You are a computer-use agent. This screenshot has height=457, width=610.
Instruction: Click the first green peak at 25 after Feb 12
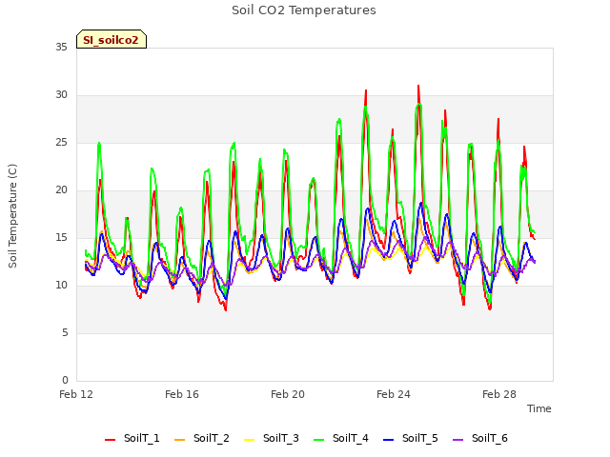99,143
